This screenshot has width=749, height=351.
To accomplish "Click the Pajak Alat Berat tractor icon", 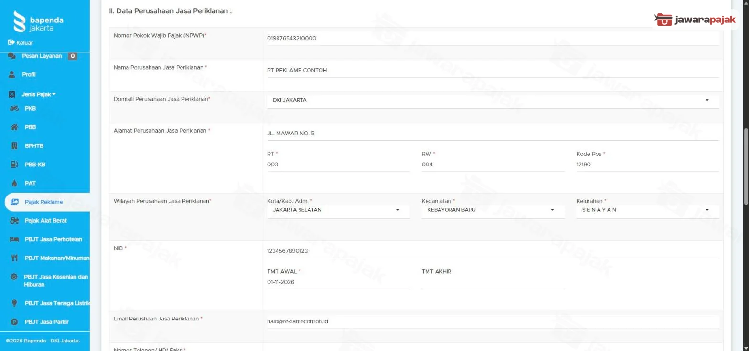I will (x=15, y=221).
